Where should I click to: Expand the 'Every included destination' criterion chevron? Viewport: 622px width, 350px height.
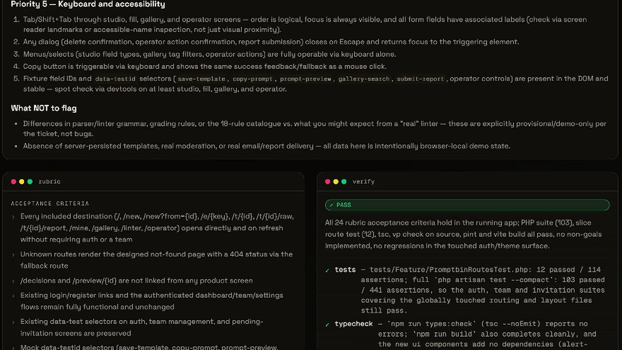(x=13, y=217)
